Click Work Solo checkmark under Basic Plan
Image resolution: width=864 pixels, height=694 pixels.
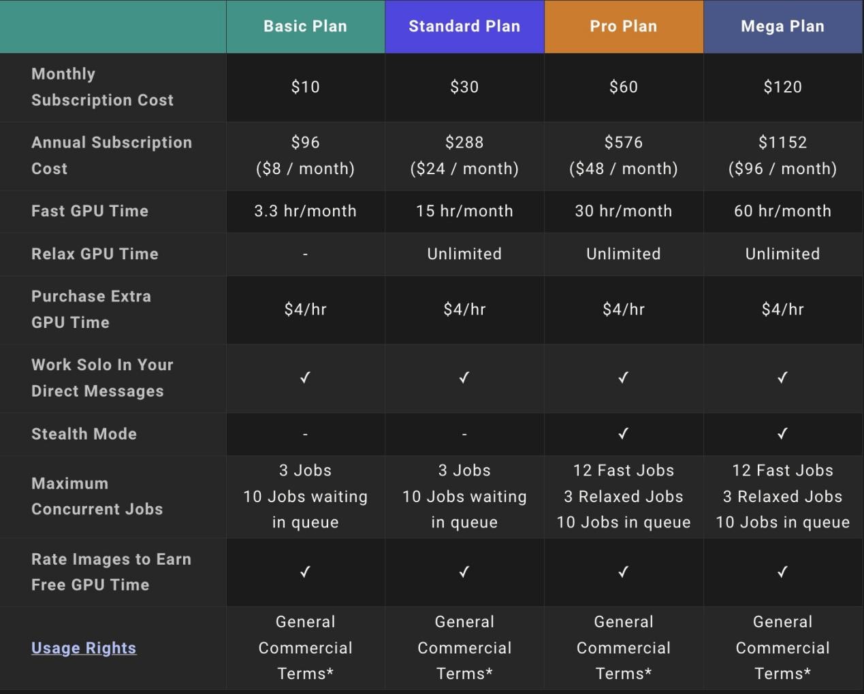(x=305, y=378)
